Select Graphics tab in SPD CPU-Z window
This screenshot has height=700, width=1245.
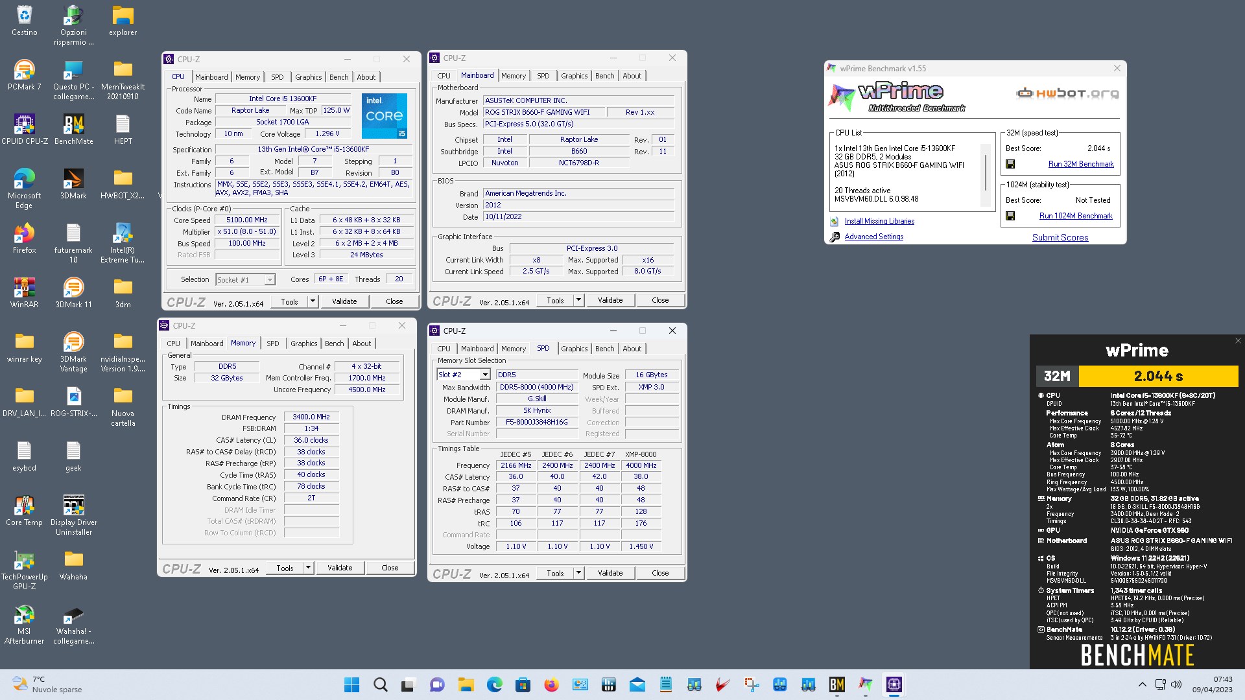point(574,349)
